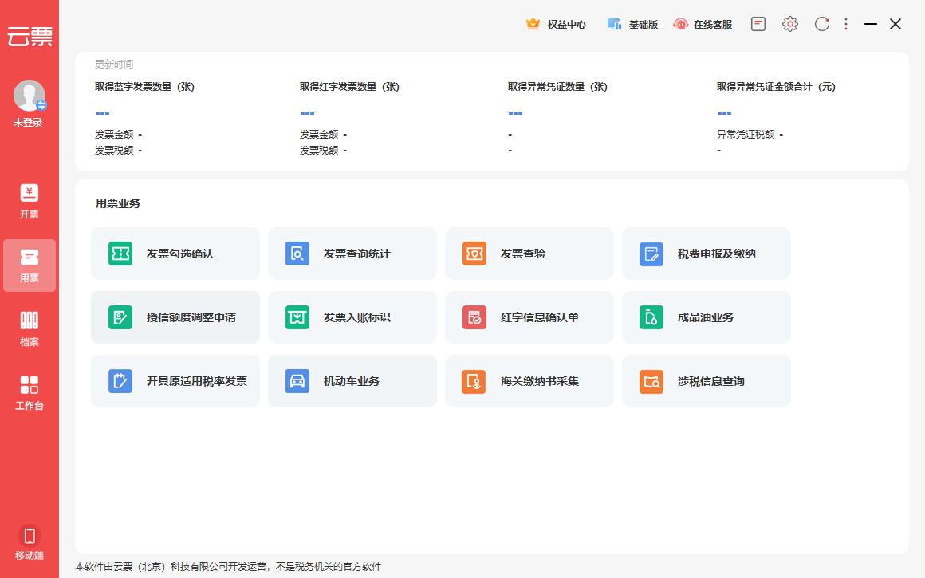Open 红字信息确认单 card label
This screenshot has width=925, height=578.
point(539,317)
